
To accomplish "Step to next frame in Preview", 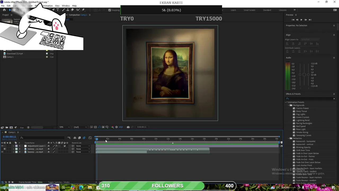I will pos(305,20).
